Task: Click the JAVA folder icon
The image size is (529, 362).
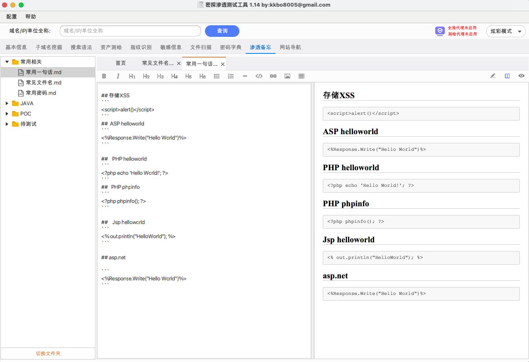Action: (x=15, y=103)
